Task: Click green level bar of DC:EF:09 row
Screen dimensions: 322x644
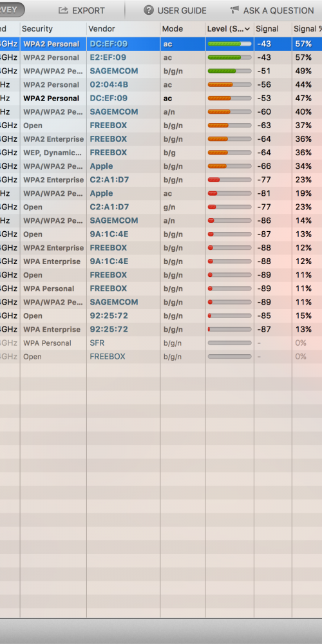Action: coord(230,44)
